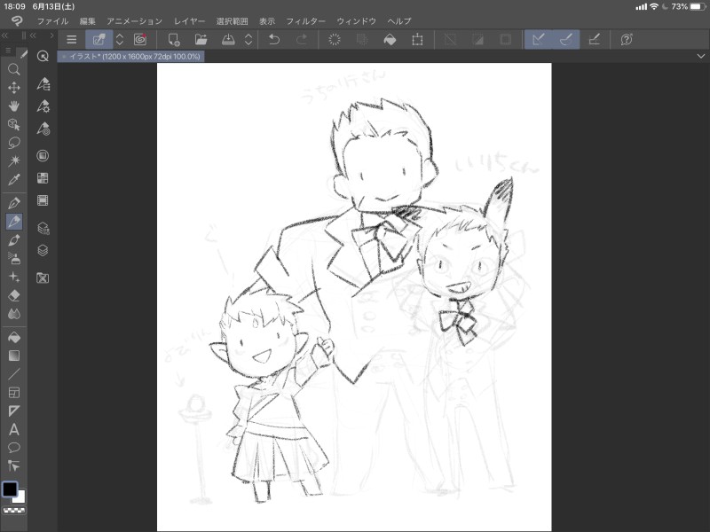Toggle Snap to Ruler

(539, 40)
